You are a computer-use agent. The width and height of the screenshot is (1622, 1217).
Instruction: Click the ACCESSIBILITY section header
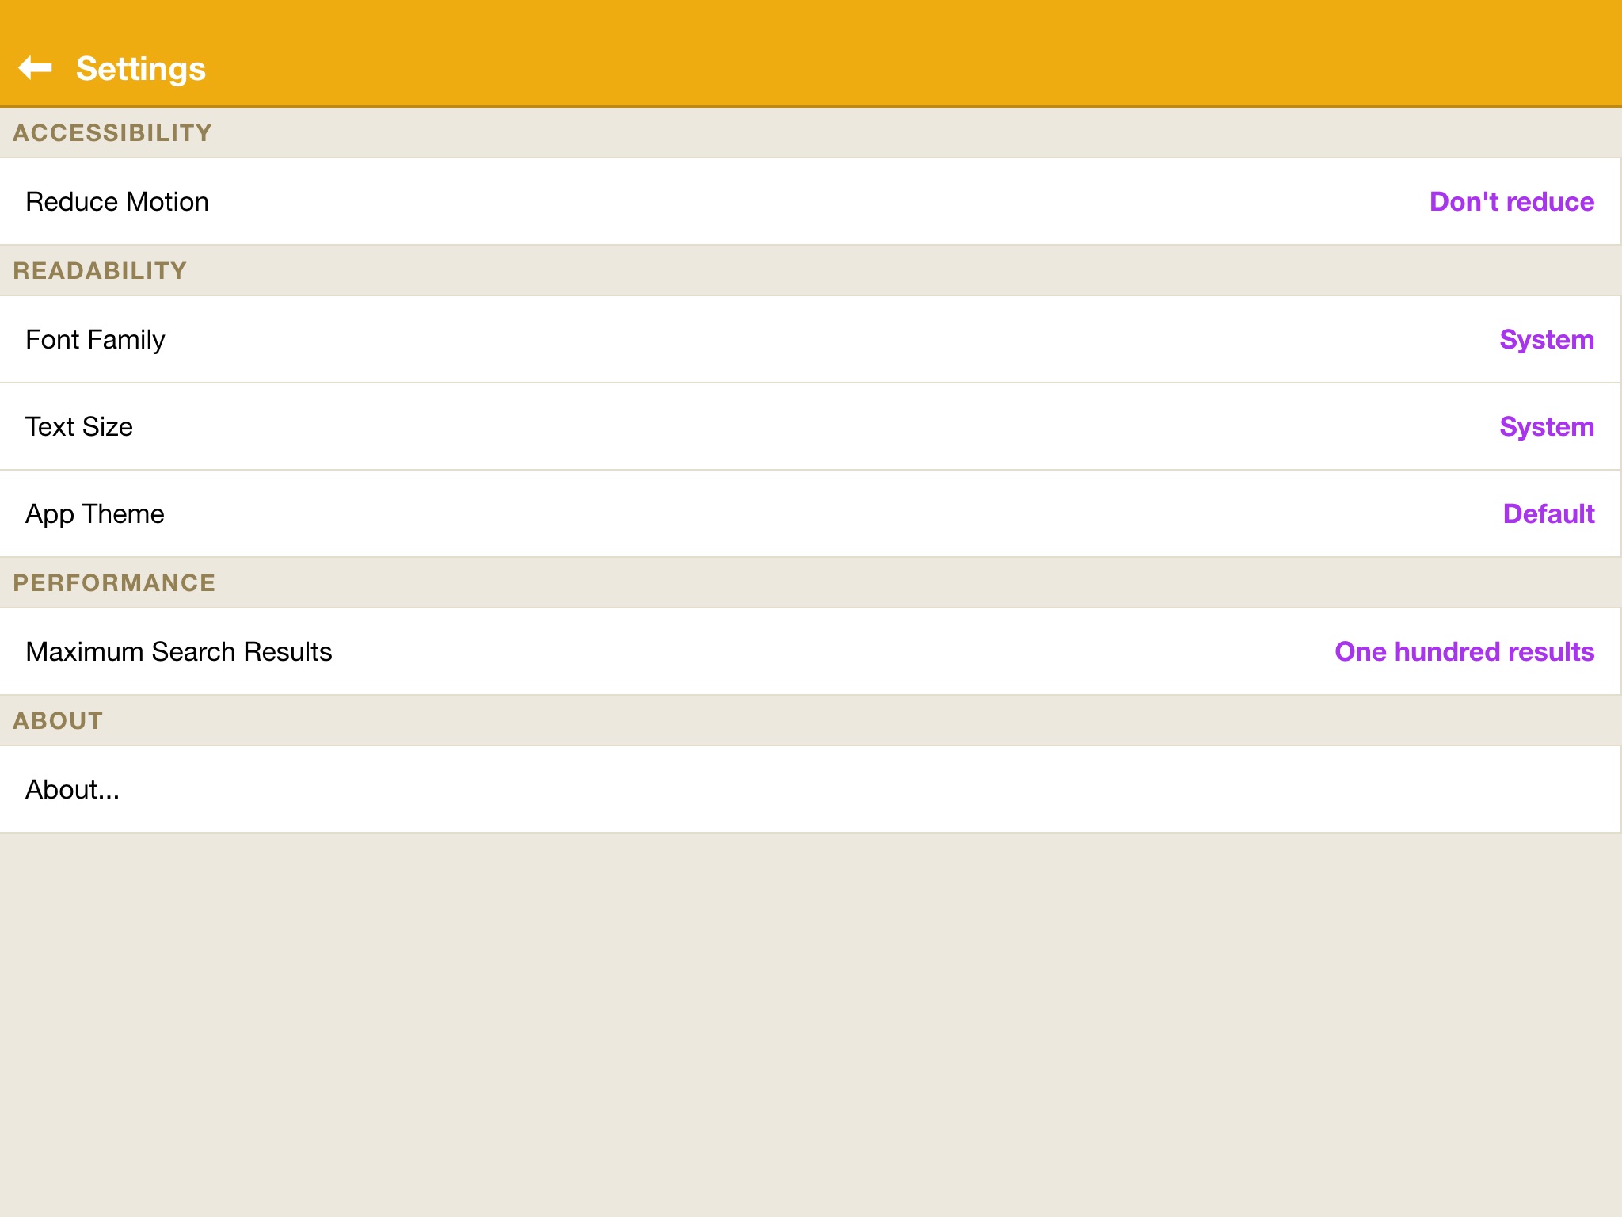coord(112,133)
